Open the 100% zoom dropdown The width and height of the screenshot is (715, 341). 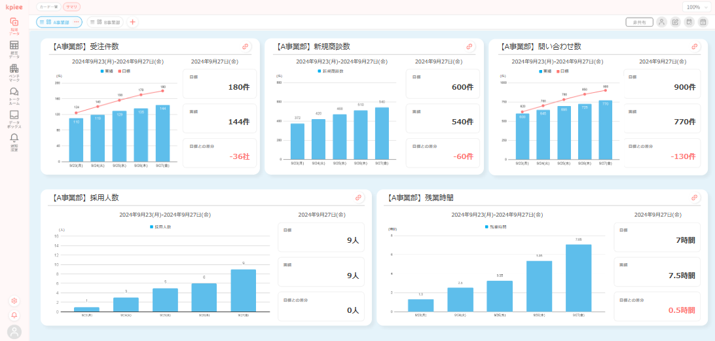click(696, 7)
